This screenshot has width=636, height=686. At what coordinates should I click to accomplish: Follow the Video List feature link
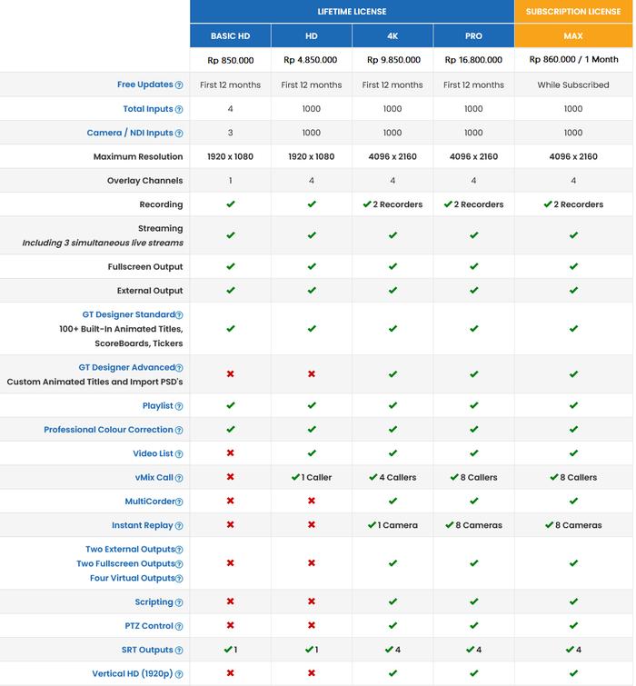pyautogui.click(x=153, y=453)
